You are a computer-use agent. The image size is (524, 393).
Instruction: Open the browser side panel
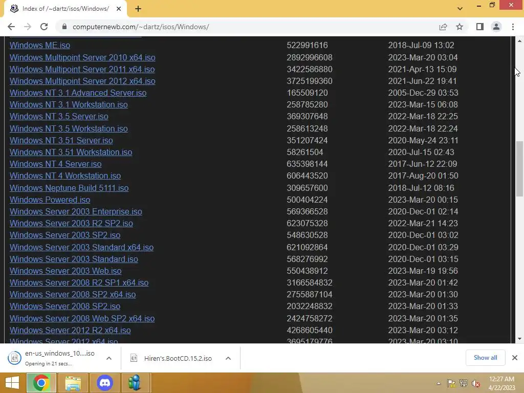[480, 27]
